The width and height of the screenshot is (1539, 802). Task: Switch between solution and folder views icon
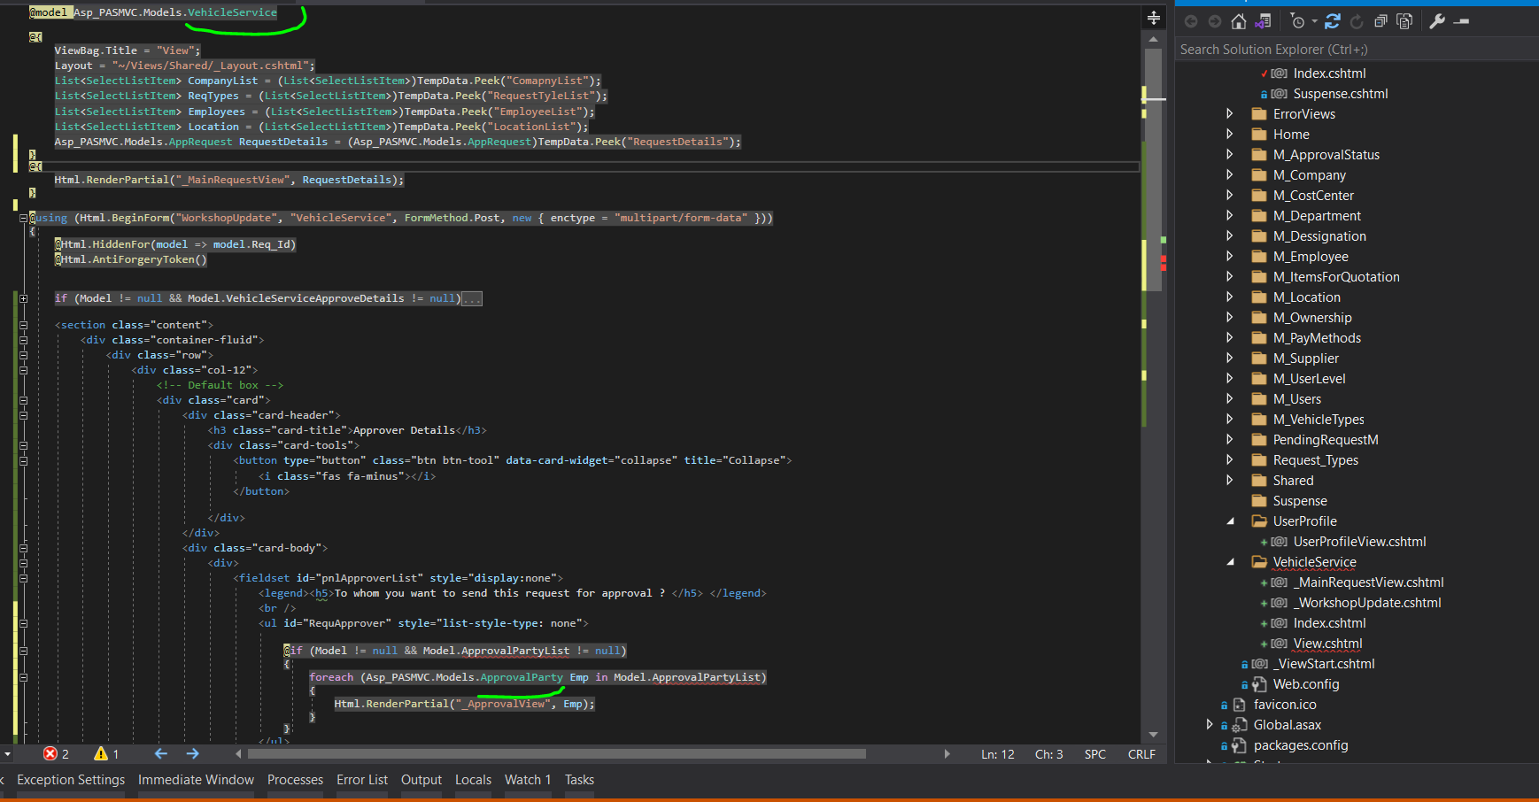(1263, 21)
